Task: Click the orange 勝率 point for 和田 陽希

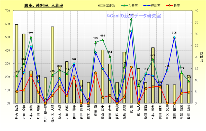Action: point(74,77)
